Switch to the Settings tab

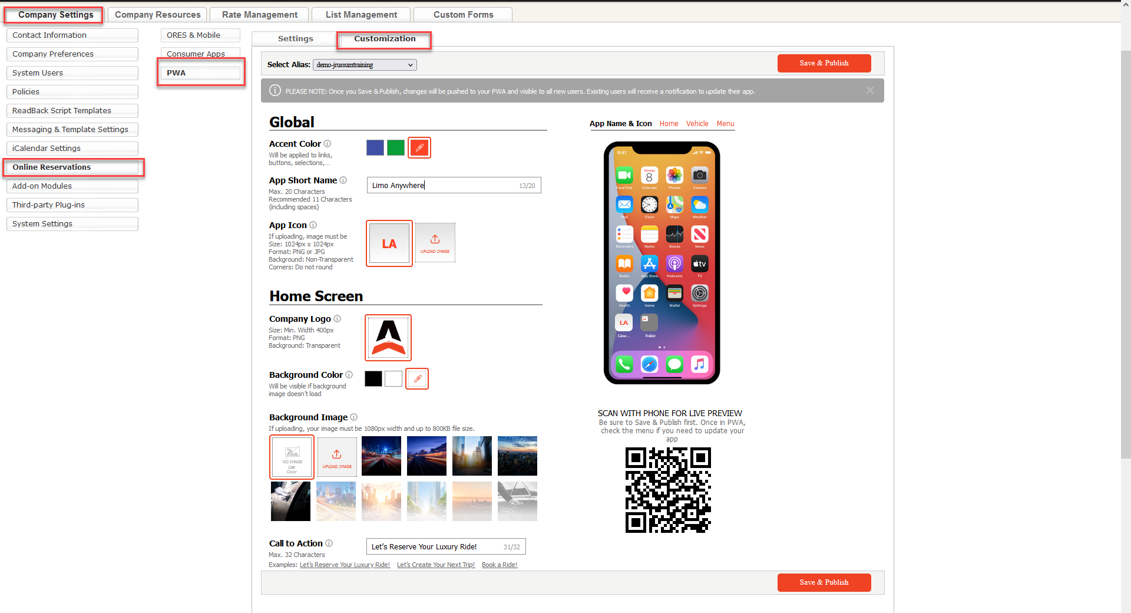tap(295, 39)
